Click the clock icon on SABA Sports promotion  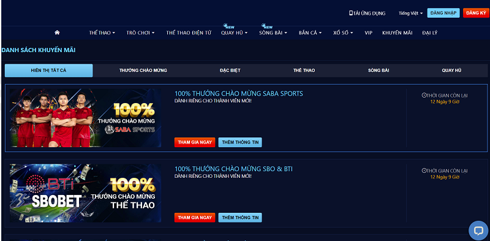424,96
